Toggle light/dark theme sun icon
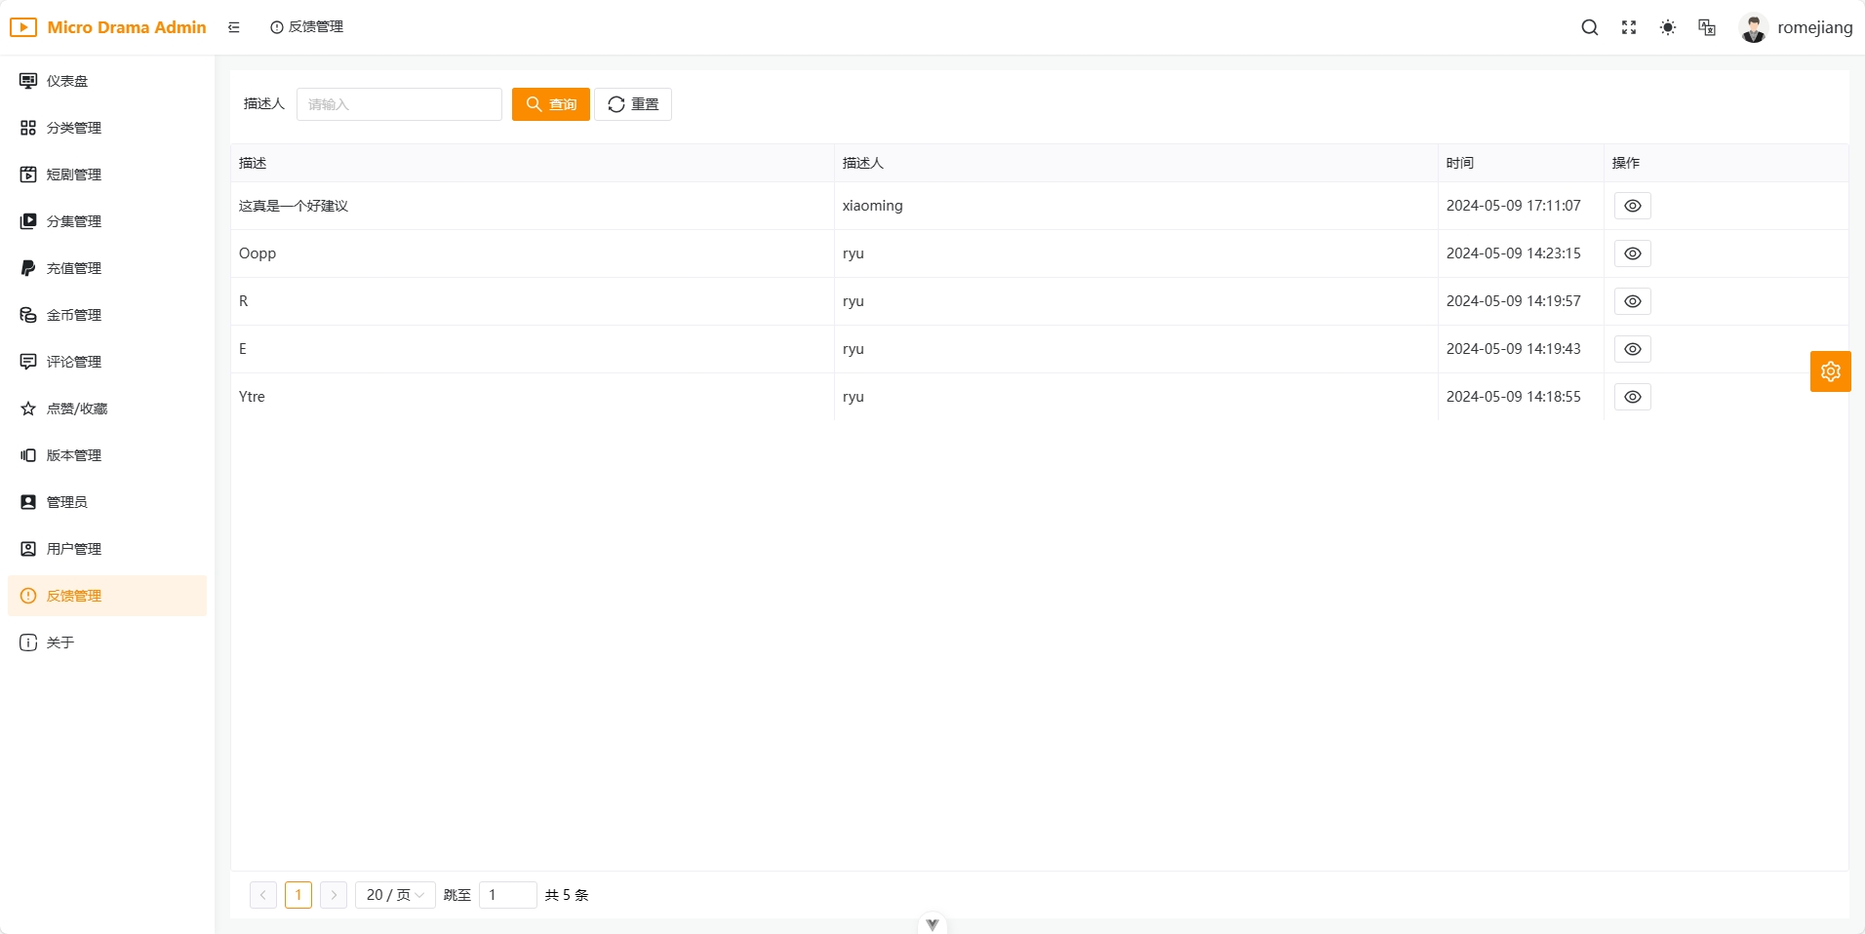The height and width of the screenshot is (934, 1865). click(x=1668, y=27)
